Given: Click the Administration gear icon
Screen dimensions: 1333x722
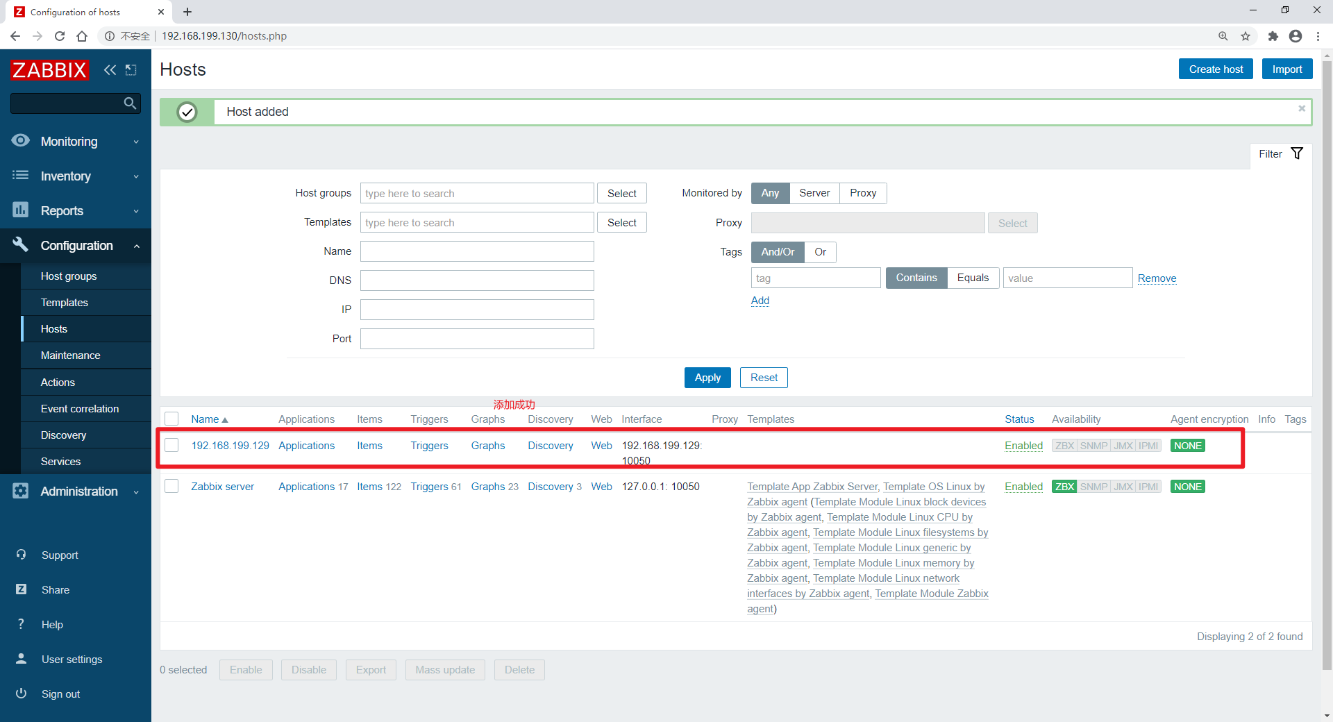Looking at the screenshot, I should (x=21, y=491).
